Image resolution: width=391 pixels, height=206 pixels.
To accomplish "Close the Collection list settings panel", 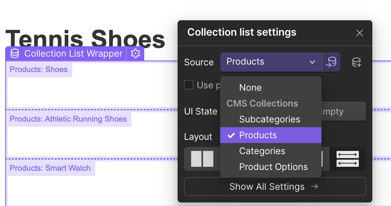I will [360, 33].
